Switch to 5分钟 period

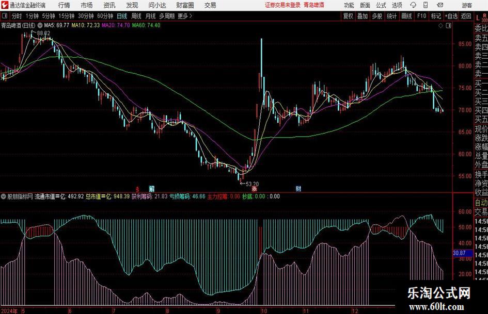pyautogui.click(x=48, y=16)
